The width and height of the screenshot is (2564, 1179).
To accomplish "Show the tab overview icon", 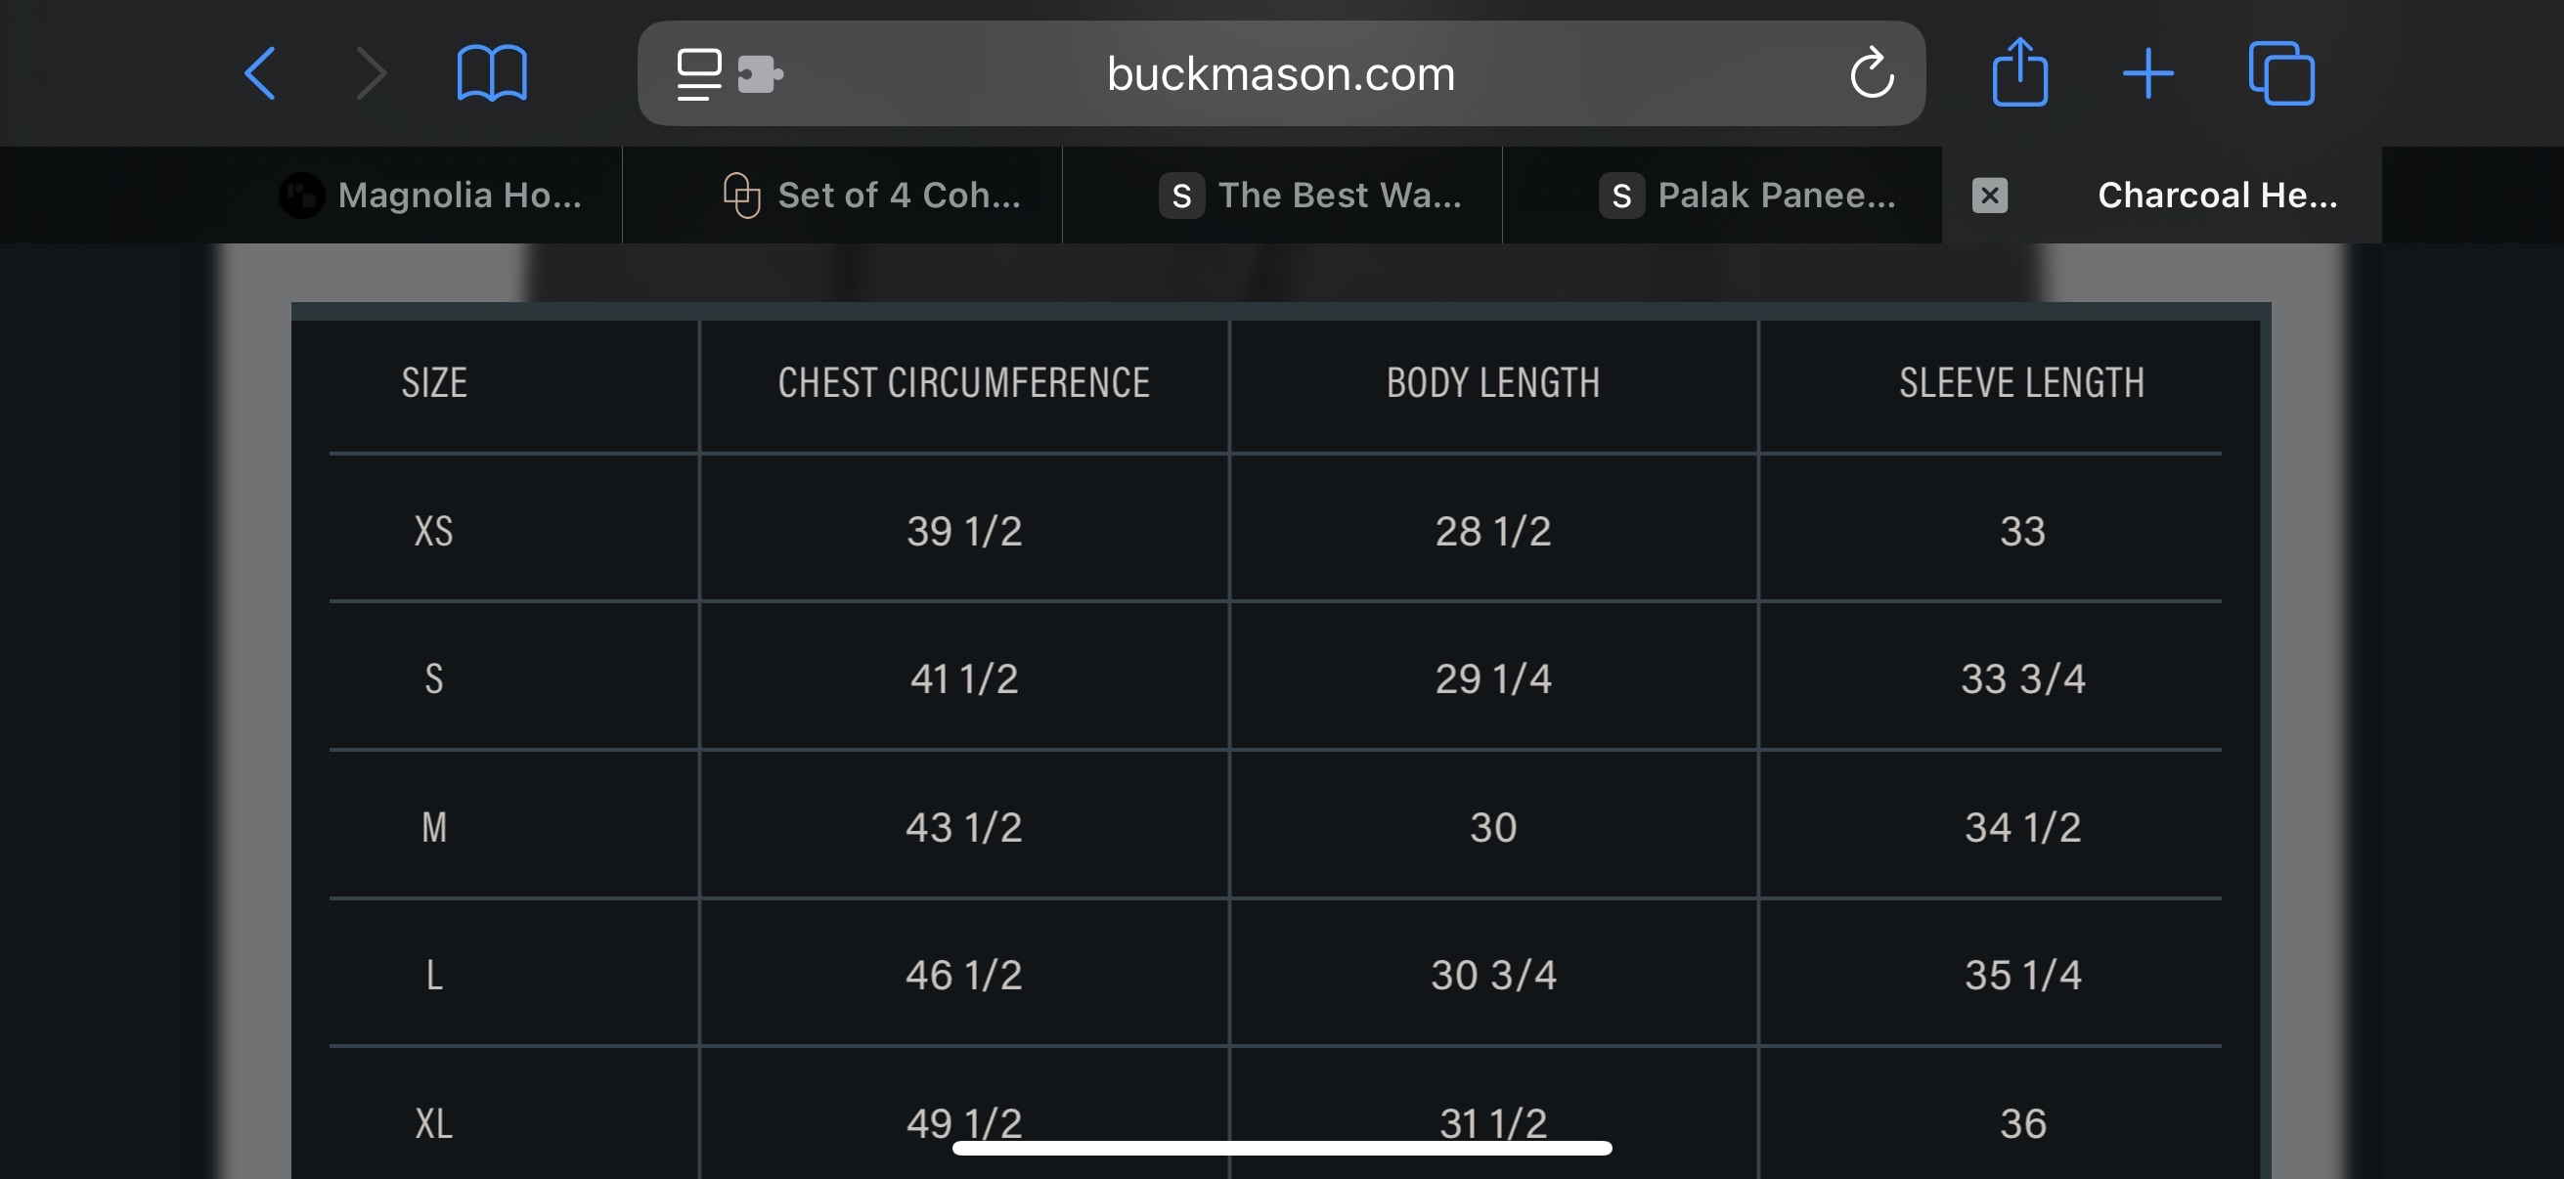I will 2281,72.
